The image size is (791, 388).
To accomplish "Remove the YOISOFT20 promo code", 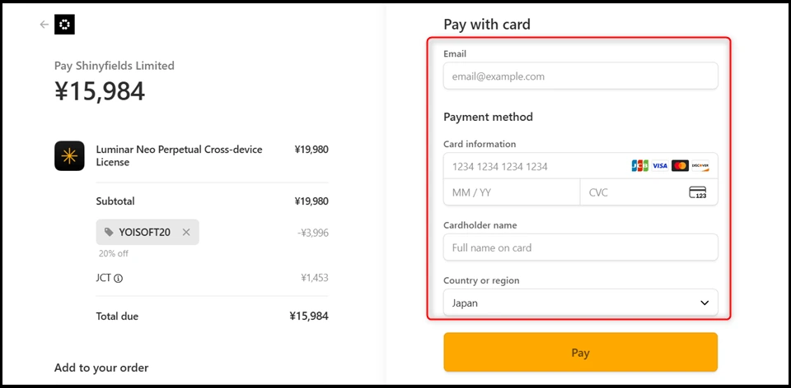I will (186, 233).
